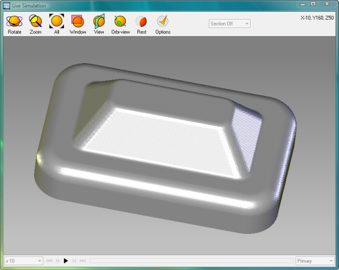Expand the Primary dropdown
Screen dimensions: 339x270
pyautogui.click(x=315, y=261)
